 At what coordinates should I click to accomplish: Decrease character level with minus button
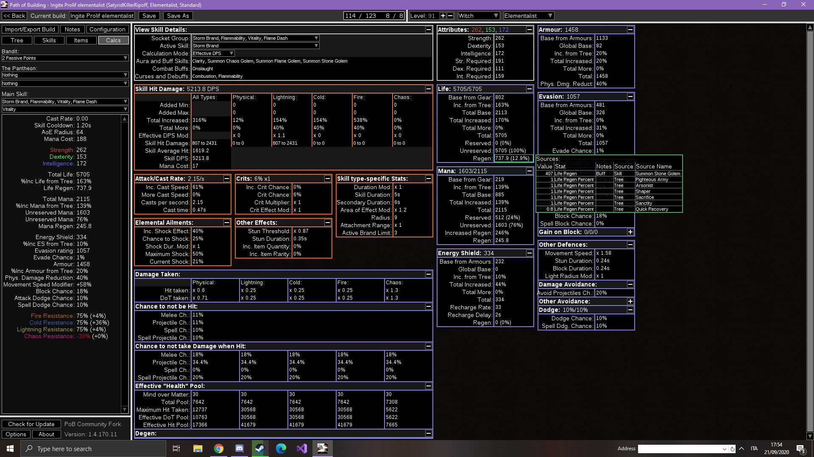coord(450,16)
